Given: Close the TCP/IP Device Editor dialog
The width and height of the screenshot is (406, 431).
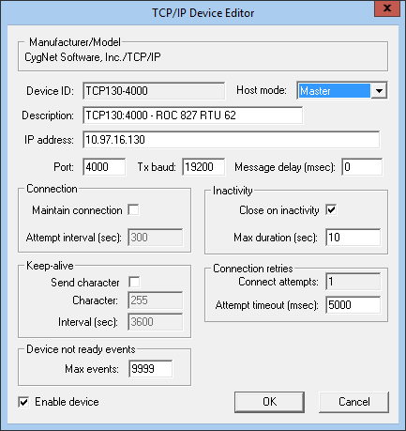Looking at the screenshot, I should pyautogui.click(x=387, y=8).
